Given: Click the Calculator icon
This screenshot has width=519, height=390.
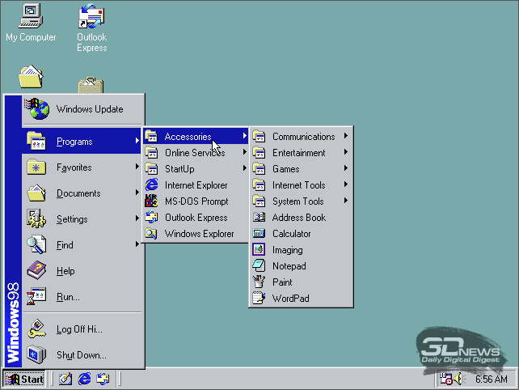Looking at the screenshot, I should pos(259,233).
